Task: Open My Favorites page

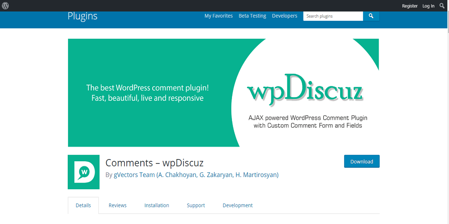Action: click(x=219, y=16)
